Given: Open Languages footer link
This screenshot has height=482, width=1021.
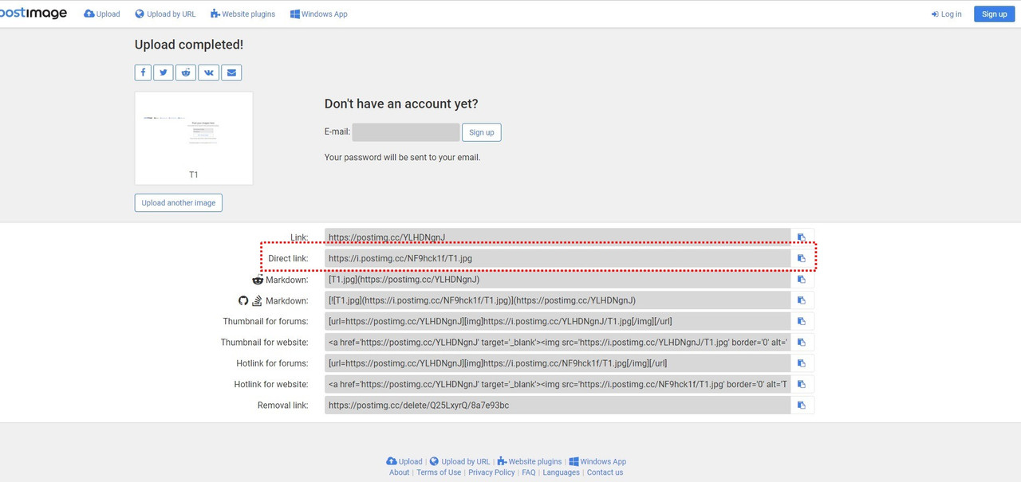Looking at the screenshot, I should tap(561, 472).
